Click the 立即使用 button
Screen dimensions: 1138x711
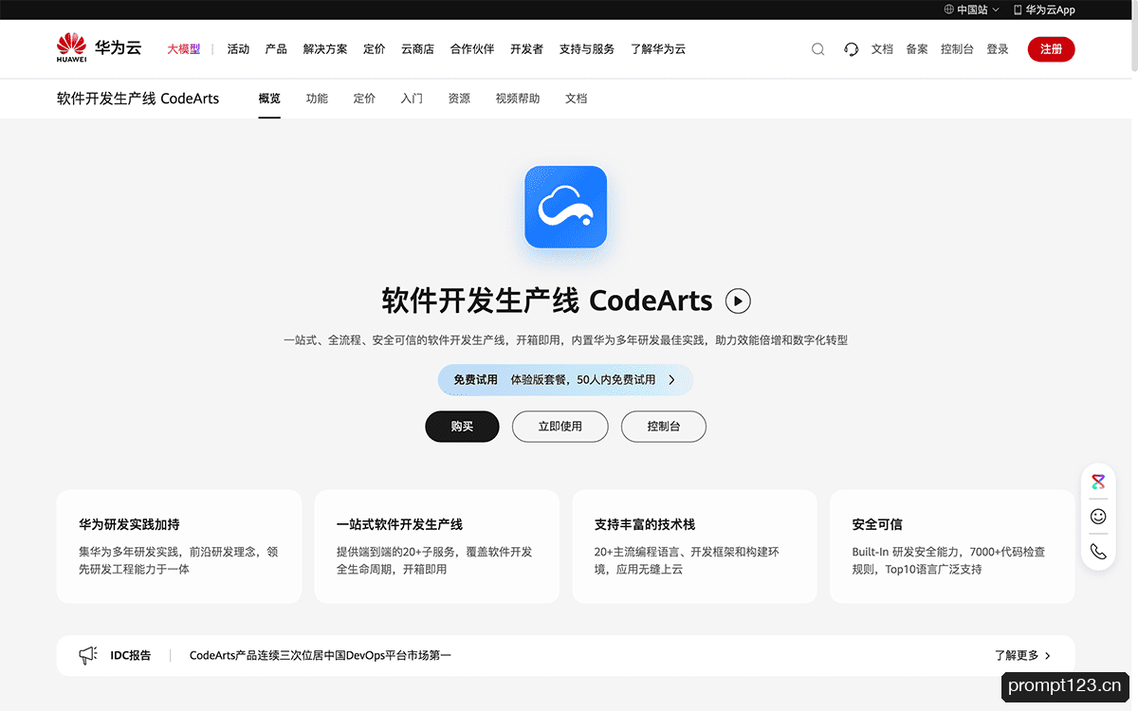coord(560,427)
